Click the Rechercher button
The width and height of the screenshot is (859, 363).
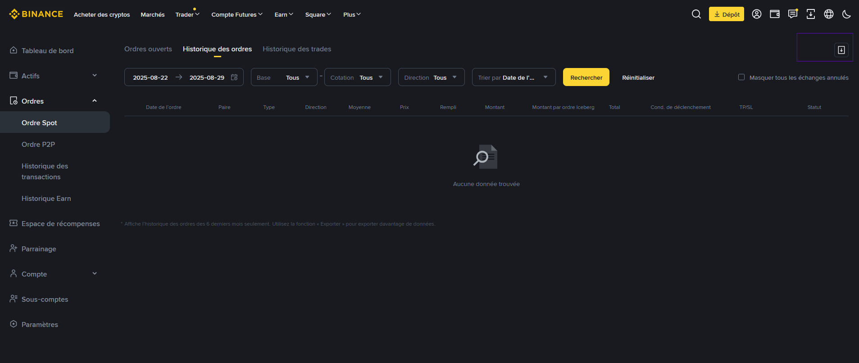tap(586, 77)
